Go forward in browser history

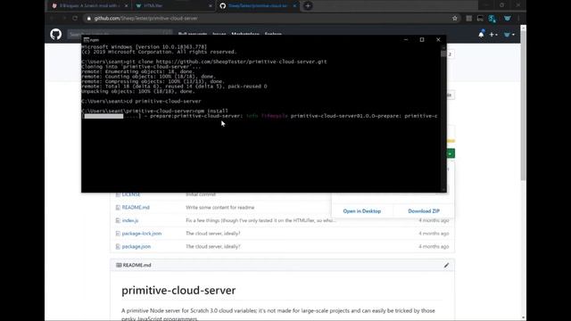[x=63, y=18]
